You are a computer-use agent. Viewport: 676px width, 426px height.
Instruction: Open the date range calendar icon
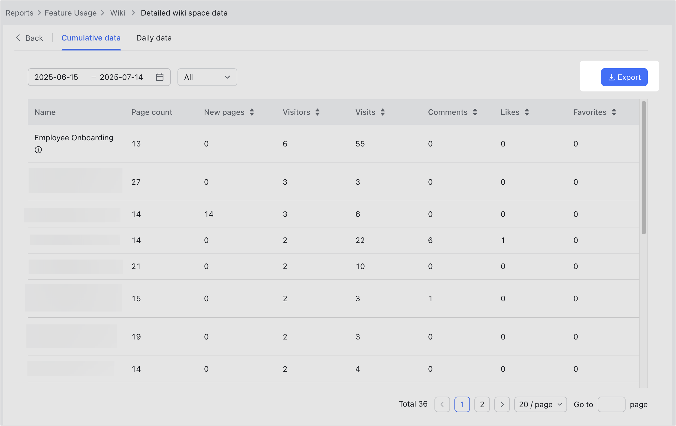(x=159, y=77)
